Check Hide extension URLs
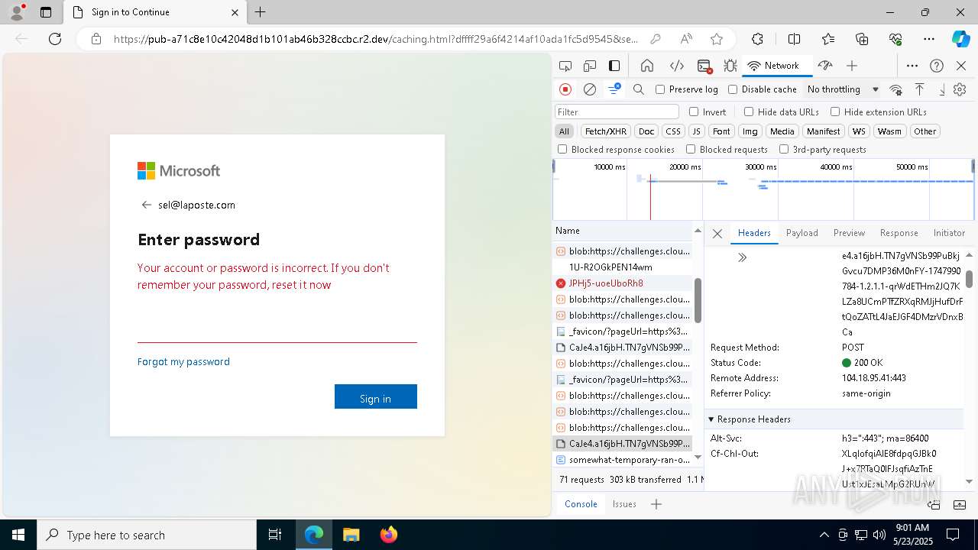The width and height of the screenshot is (978, 550). point(835,112)
